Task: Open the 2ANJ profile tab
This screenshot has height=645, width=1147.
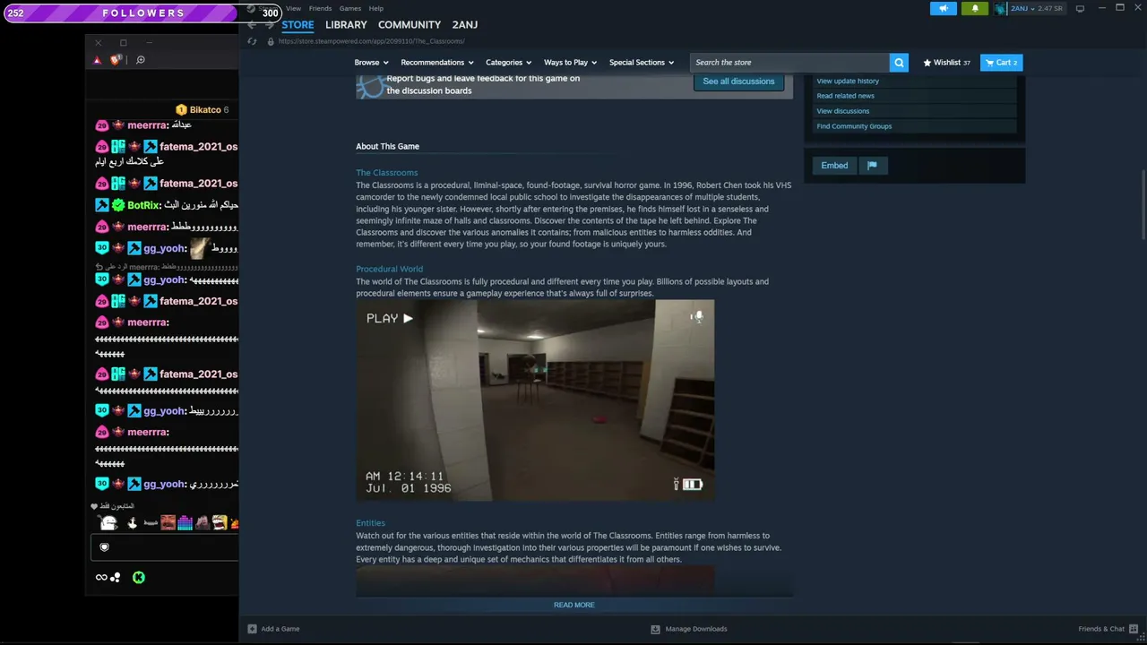Action: click(465, 25)
